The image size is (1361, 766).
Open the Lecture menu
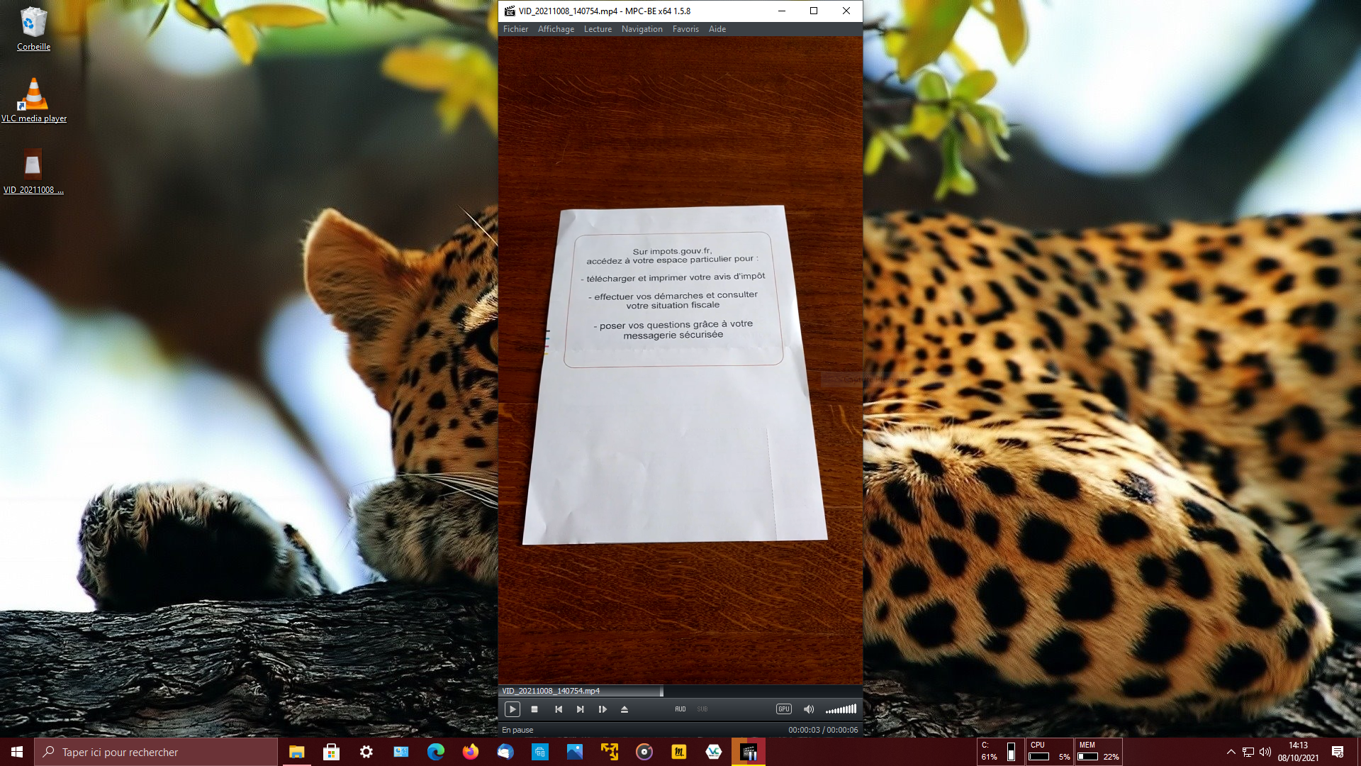click(x=598, y=29)
